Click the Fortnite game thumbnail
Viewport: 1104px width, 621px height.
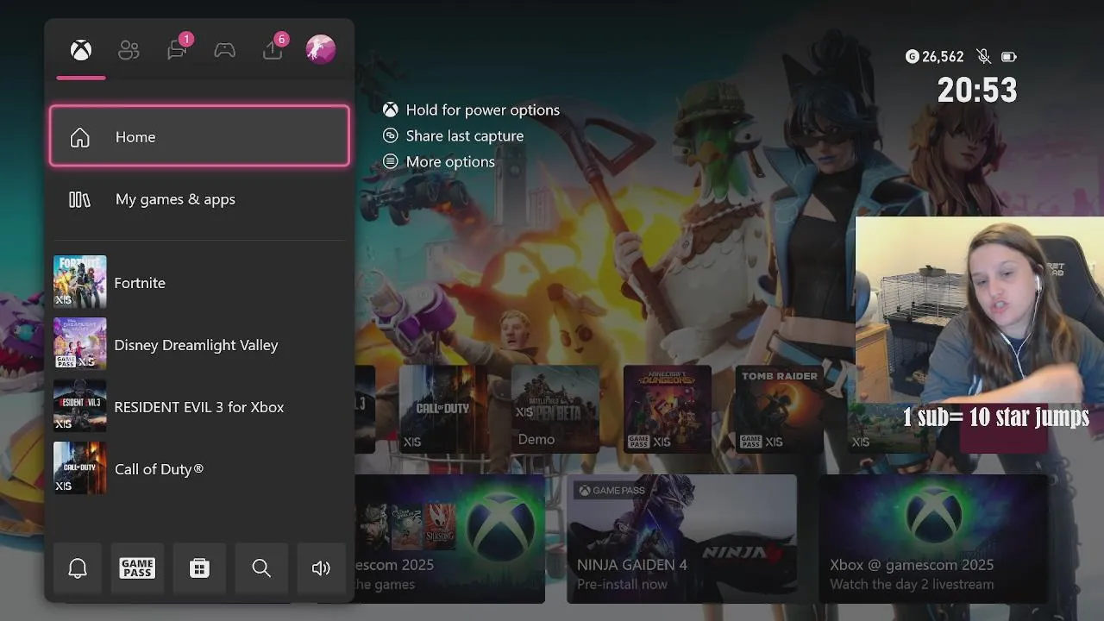(80, 282)
